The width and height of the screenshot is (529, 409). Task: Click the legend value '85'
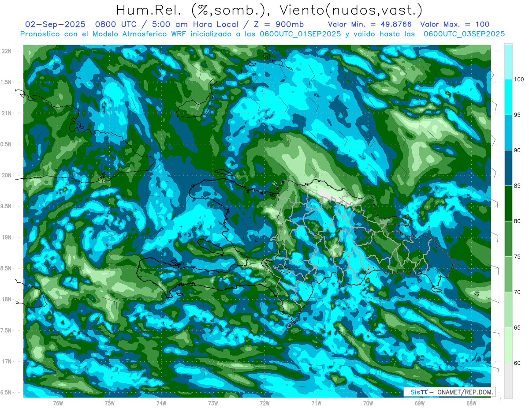[x=518, y=186]
